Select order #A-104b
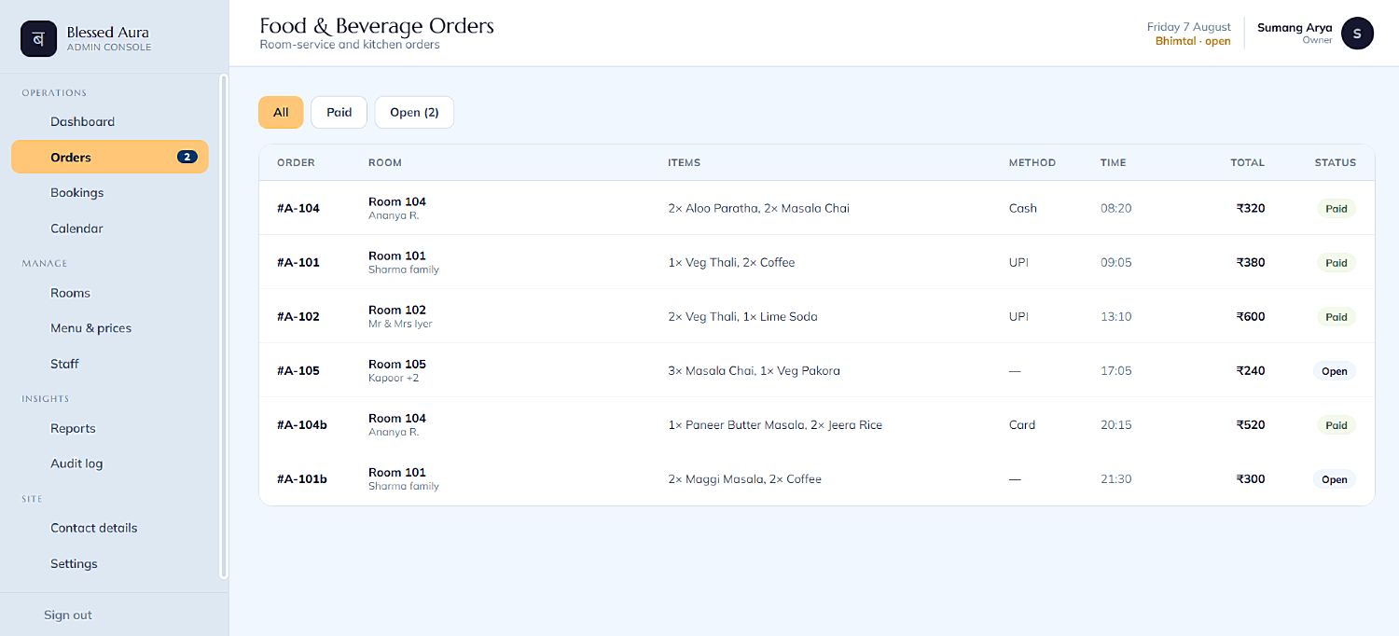 (x=302, y=425)
